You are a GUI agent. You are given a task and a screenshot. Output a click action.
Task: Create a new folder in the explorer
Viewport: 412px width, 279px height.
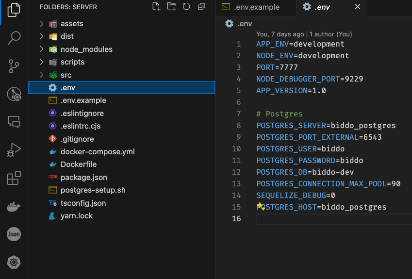(x=171, y=7)
